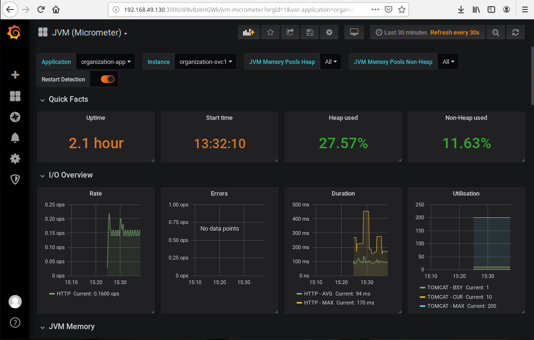This screenshot has height=340, width=534.
Task: Open dashboard settings gear in toolbar
Action: click(x=329, y=32)
